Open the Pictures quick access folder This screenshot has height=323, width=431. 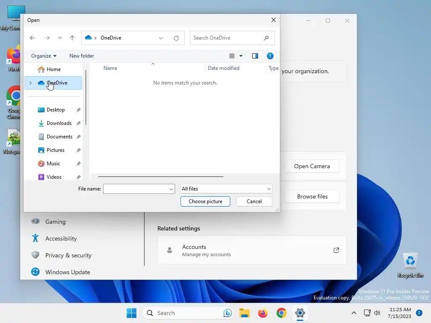(x=55, y=150)
